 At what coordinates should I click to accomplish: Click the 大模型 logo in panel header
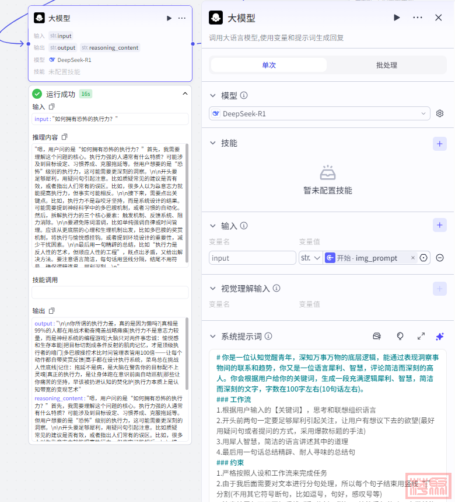(x=216, y=18)
